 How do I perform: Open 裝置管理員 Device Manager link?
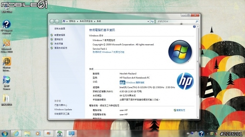pos(60,35)
